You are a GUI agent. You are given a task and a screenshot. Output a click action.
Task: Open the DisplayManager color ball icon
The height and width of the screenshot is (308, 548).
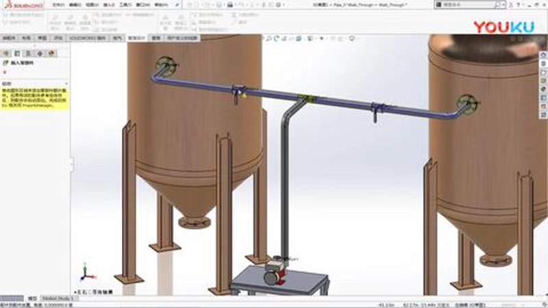[x=51, y=53]
